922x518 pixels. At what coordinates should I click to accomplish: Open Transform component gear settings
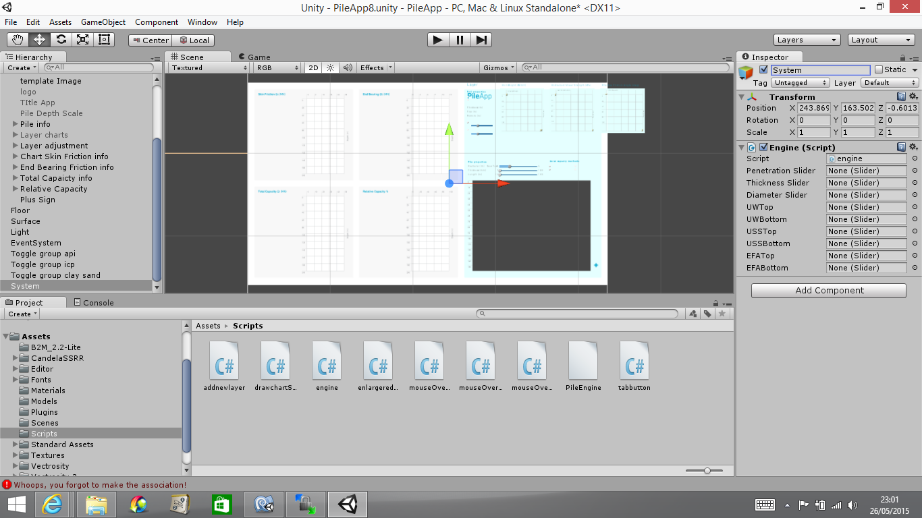coord(913,97)
